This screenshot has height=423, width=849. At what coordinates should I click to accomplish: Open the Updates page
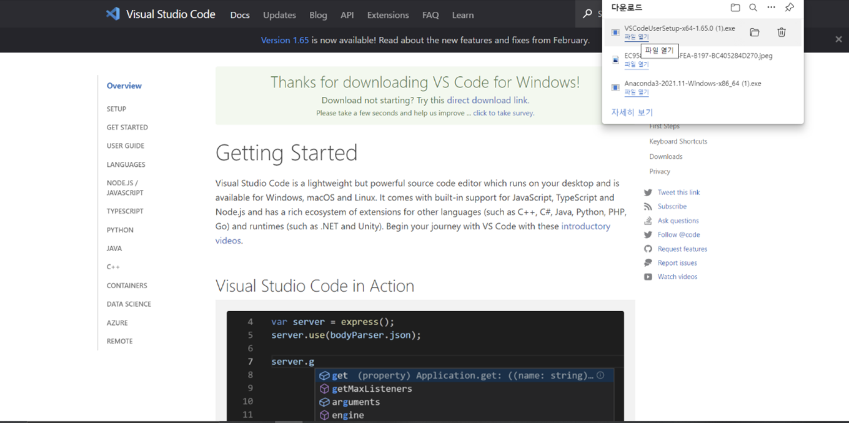tap(279, 15)
